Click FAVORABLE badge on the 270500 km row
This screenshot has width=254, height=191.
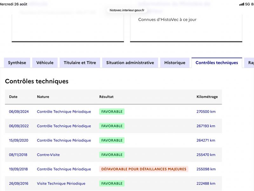[112, 112]
